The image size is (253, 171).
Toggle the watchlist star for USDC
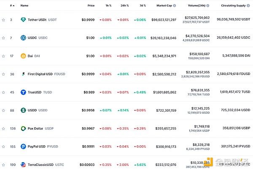3,38
